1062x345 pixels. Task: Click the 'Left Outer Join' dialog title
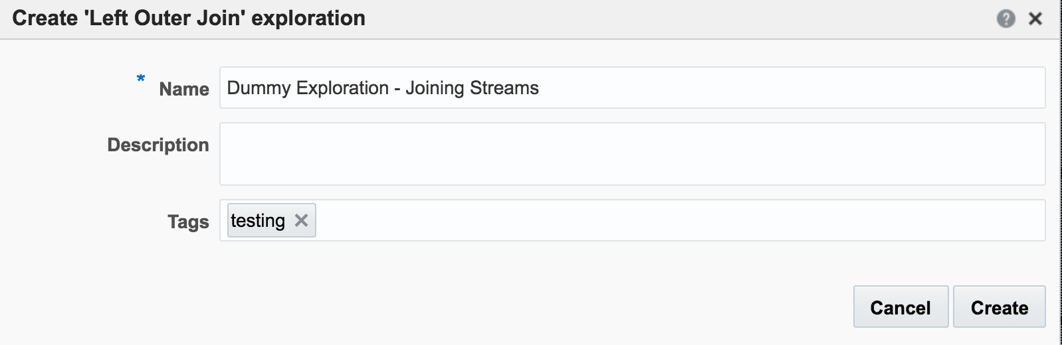(x=189, y=18)
